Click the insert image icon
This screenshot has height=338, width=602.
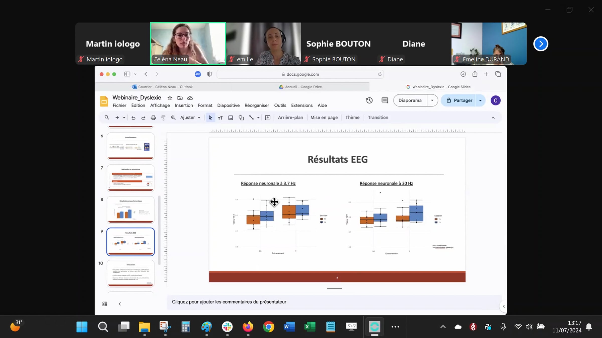pyautogui.click(x=231, y=118)
